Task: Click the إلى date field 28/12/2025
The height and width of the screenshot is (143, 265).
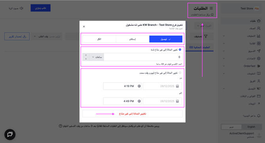Action: (163, 101)
